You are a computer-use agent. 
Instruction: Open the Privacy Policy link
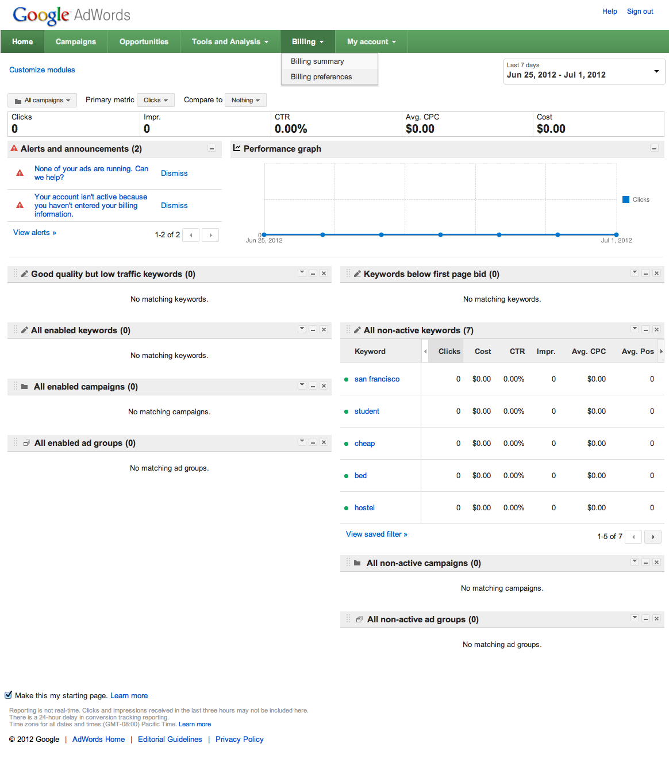point(240,740)
